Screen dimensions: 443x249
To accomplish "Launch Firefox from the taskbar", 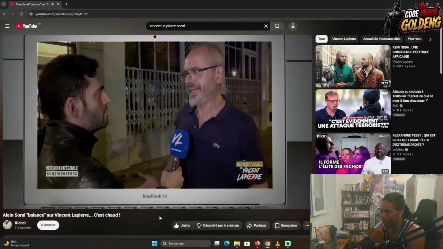I will tap(257, 243).
